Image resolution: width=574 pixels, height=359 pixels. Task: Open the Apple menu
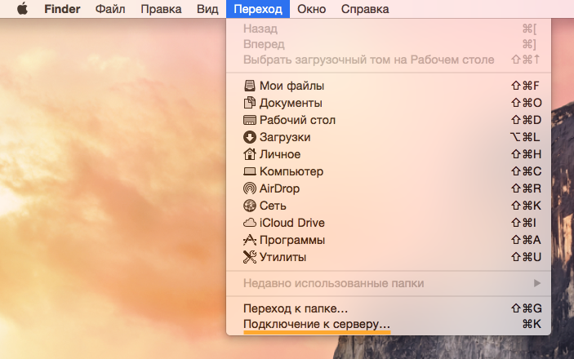[x=22, y=9]
